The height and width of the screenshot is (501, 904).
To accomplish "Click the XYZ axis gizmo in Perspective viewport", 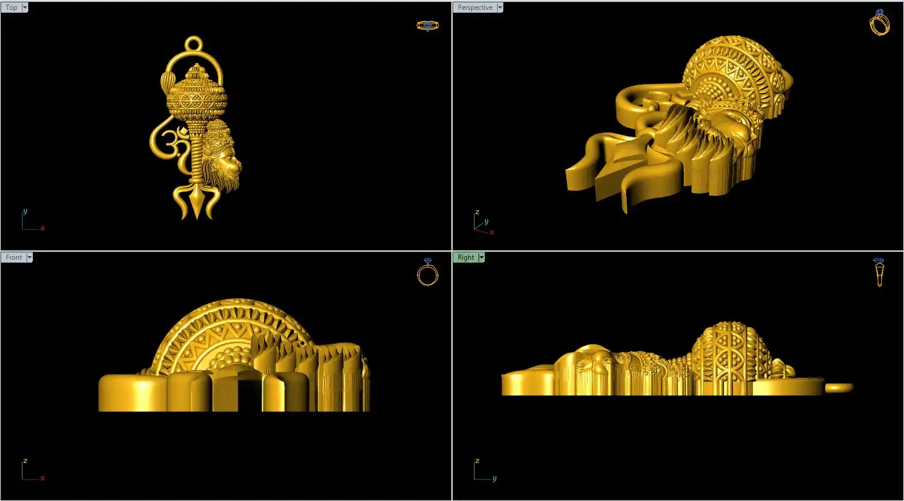I will 483,224.
